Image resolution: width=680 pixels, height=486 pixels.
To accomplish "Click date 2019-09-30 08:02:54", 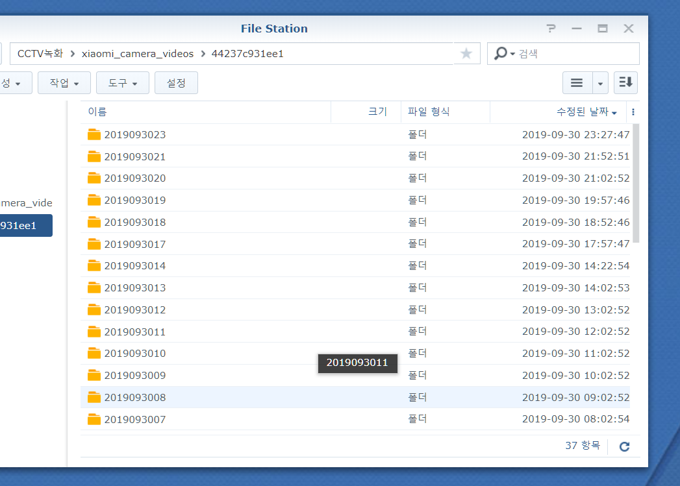I will click(x=575, y=419).
